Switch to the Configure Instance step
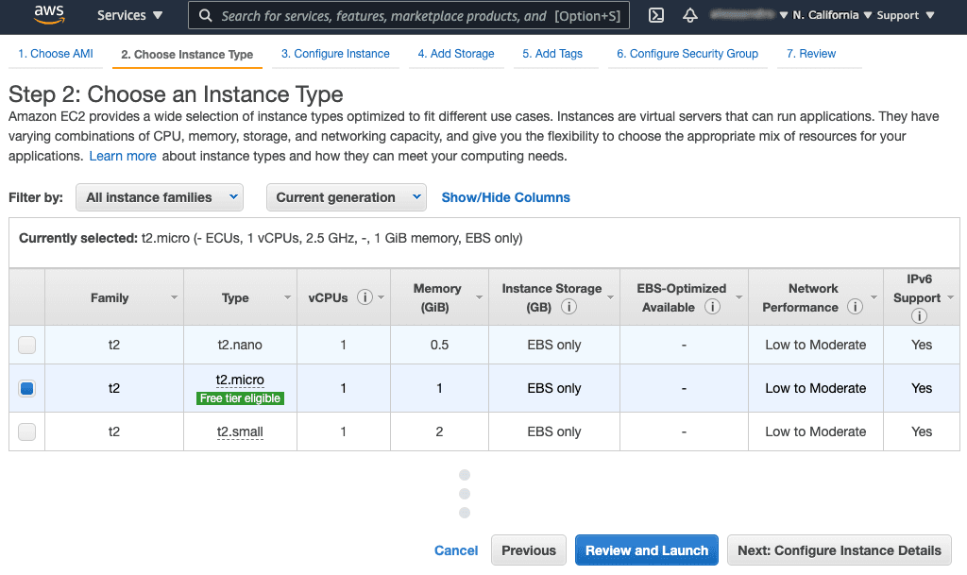 335,54
